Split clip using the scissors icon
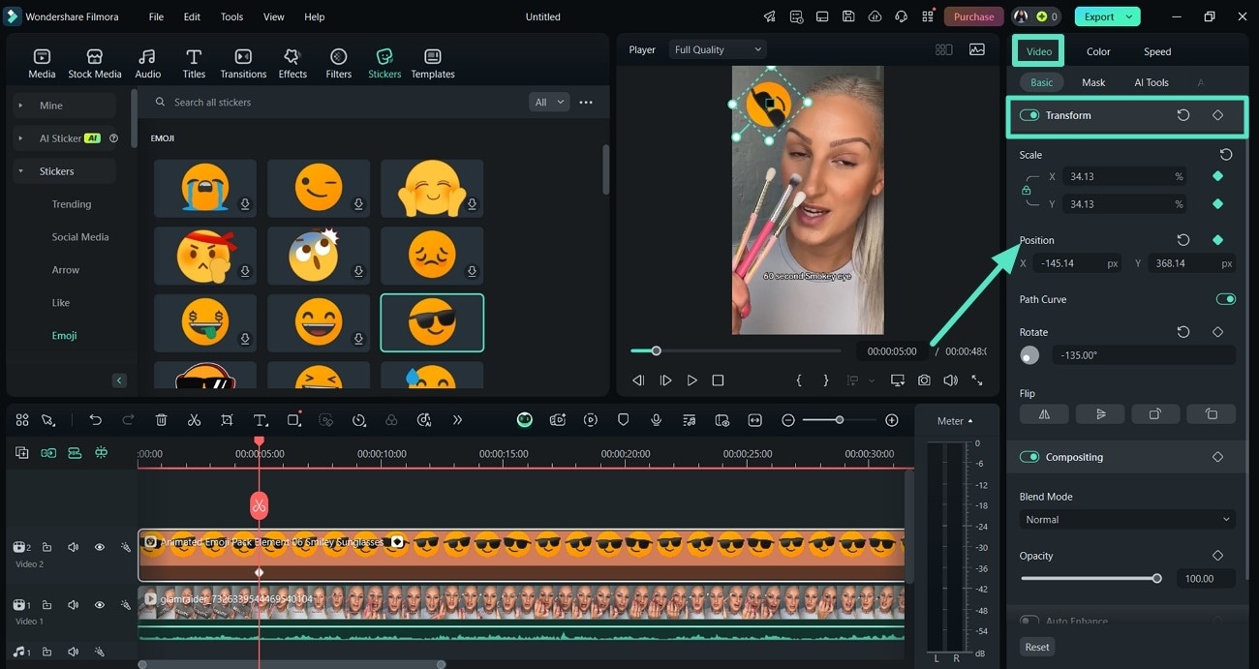1259x669 pixels. [x=194, y=420]
